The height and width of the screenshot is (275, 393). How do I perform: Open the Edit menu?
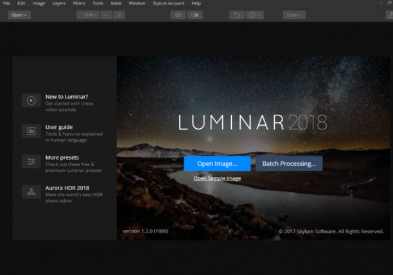click(x=21, y=3)
